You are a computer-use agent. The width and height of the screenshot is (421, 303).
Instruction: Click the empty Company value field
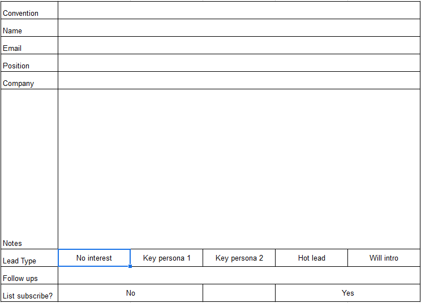coord(239,80)
